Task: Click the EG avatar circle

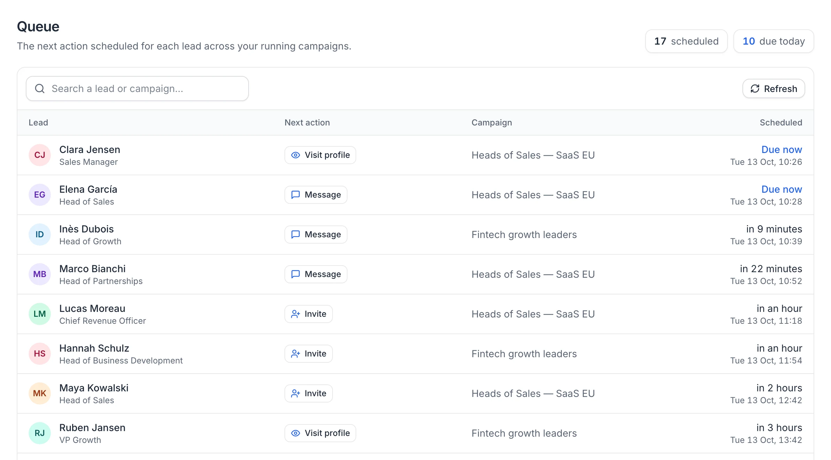Action: pos(40,195)
